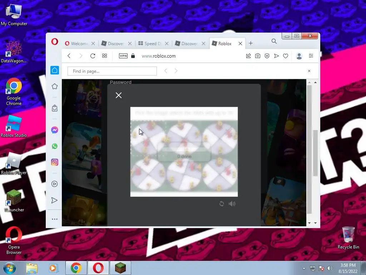This screenshot has height=275, width=366.
Task: Open Messenger in the sidebar
Action: pyautogui.click(x=55, y=130)
